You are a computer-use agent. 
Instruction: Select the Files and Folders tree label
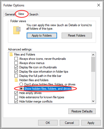click(x=25, y=54)
